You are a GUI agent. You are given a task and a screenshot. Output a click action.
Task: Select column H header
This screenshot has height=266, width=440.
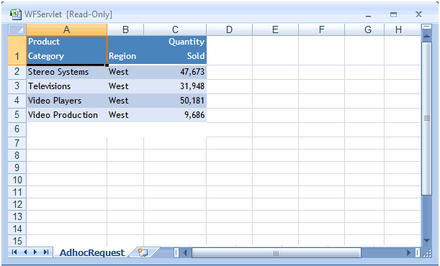pyautogui.click(x=403, y=29)
